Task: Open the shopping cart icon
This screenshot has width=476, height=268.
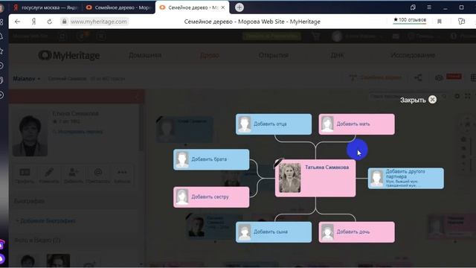Action: tap(315, 36)
